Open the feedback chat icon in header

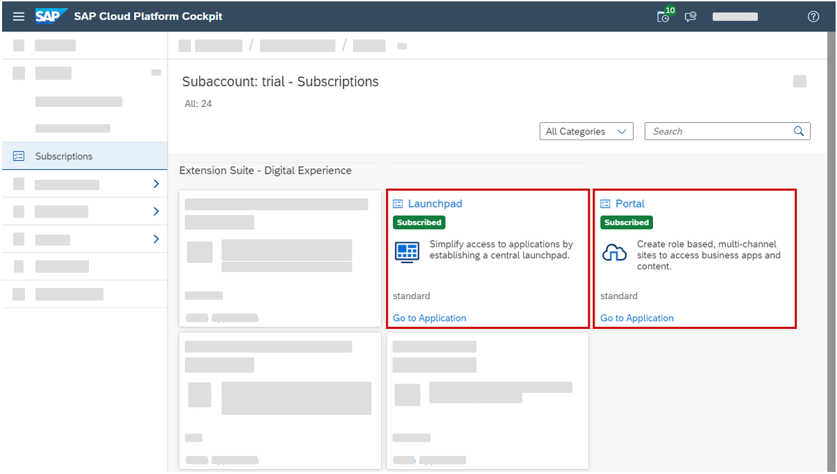click(x=690, y=17)
